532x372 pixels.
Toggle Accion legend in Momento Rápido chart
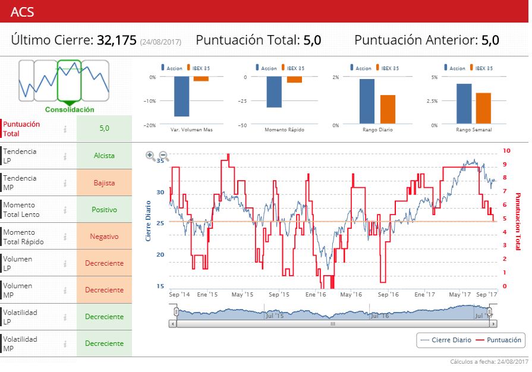point(266,68)
